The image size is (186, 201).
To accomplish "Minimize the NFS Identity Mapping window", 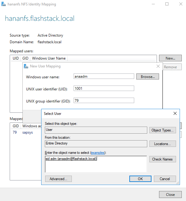I will (153, 4).
